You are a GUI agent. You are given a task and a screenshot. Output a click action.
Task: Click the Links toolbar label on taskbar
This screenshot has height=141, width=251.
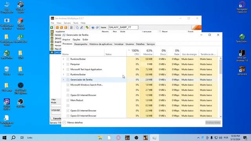click(x=30, y=137)
